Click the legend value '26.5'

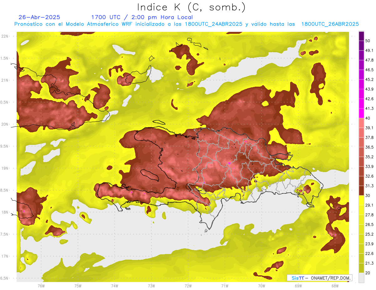tap(369, 224)
